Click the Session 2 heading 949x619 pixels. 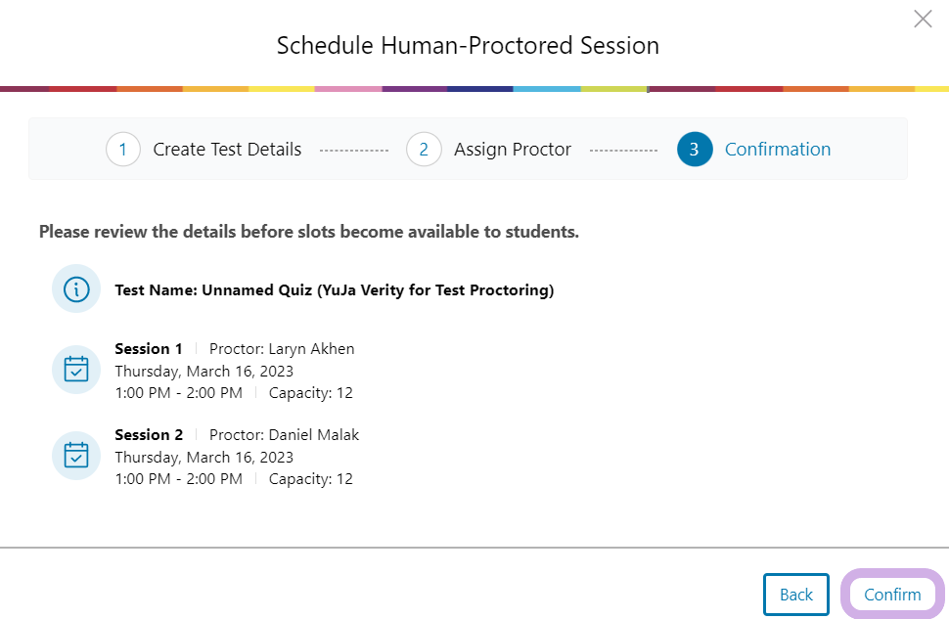[x=149, y=435]
